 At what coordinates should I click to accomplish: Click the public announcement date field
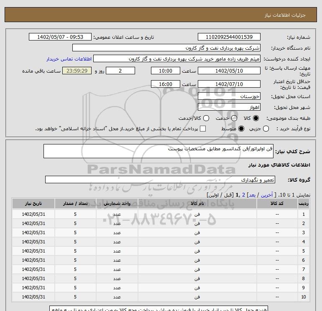[x=60, y=37]
